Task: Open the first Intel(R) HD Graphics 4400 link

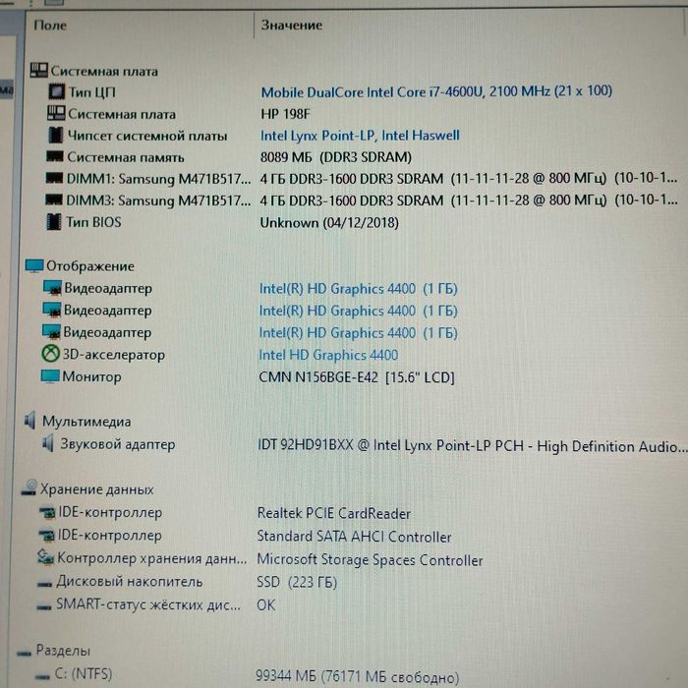Action: [358, 289]
